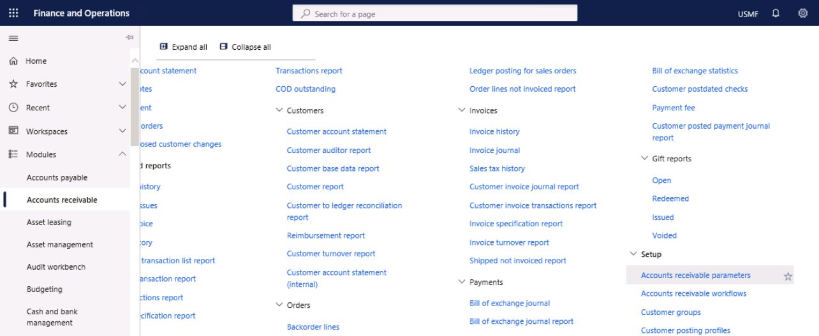Collapse the Customers group

click(279, 110)
